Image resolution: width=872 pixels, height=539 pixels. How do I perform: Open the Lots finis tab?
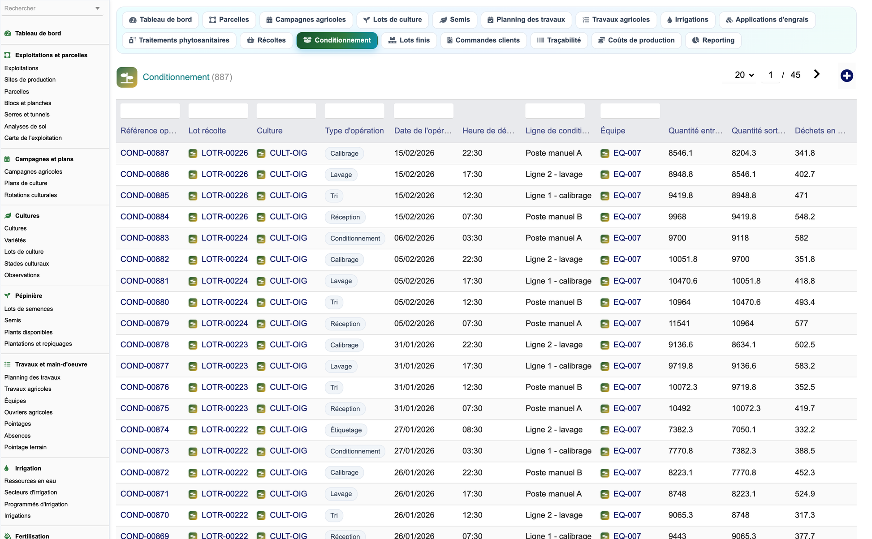[x=409, y=40]
